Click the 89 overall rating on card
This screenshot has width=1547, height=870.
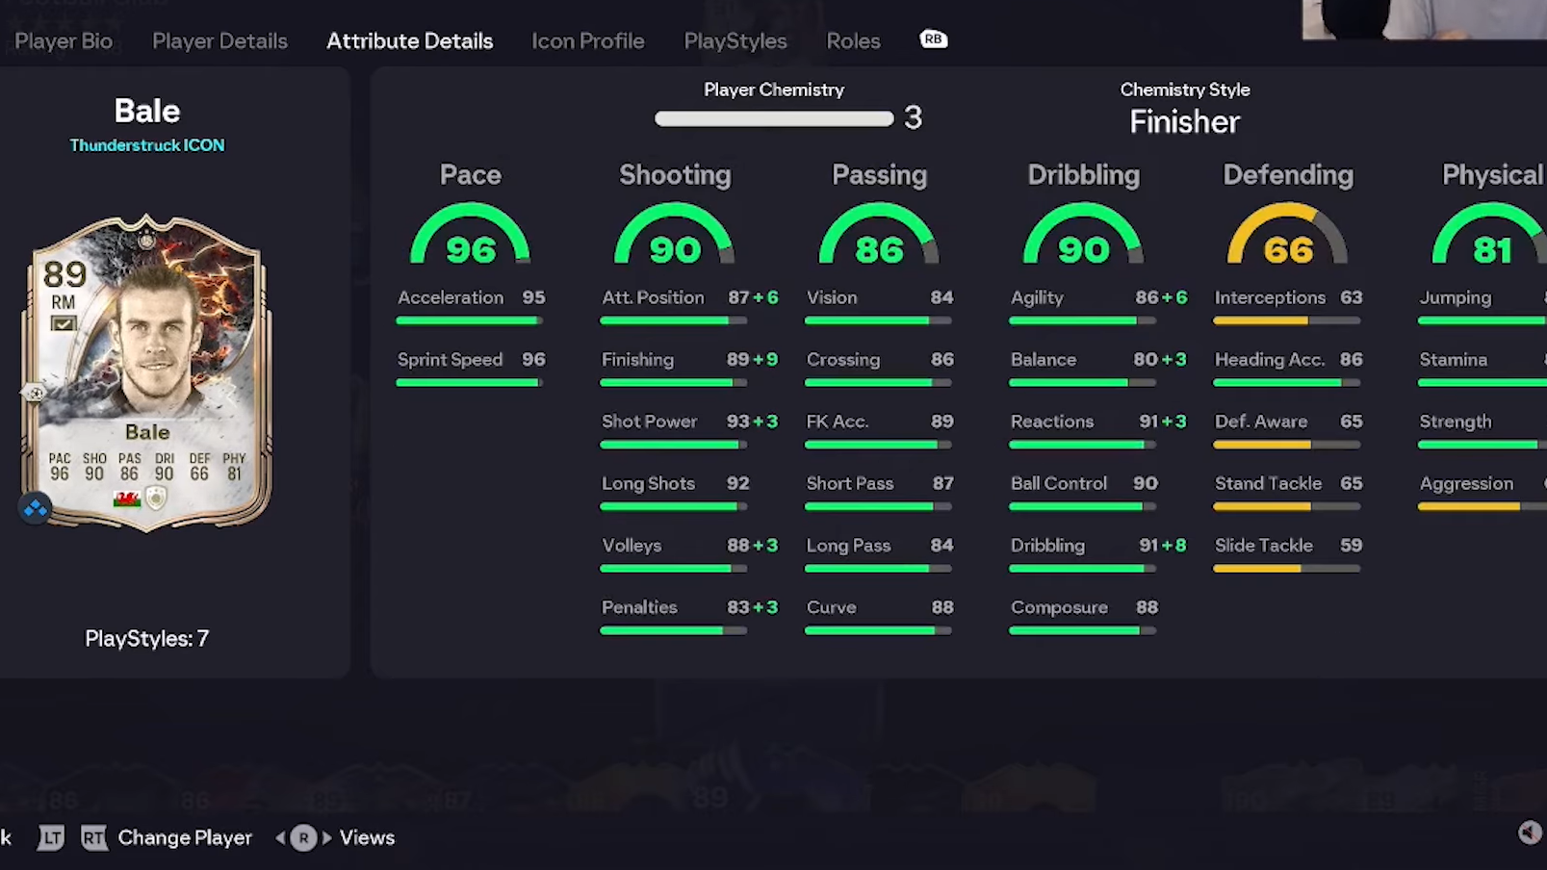[64, 274]
